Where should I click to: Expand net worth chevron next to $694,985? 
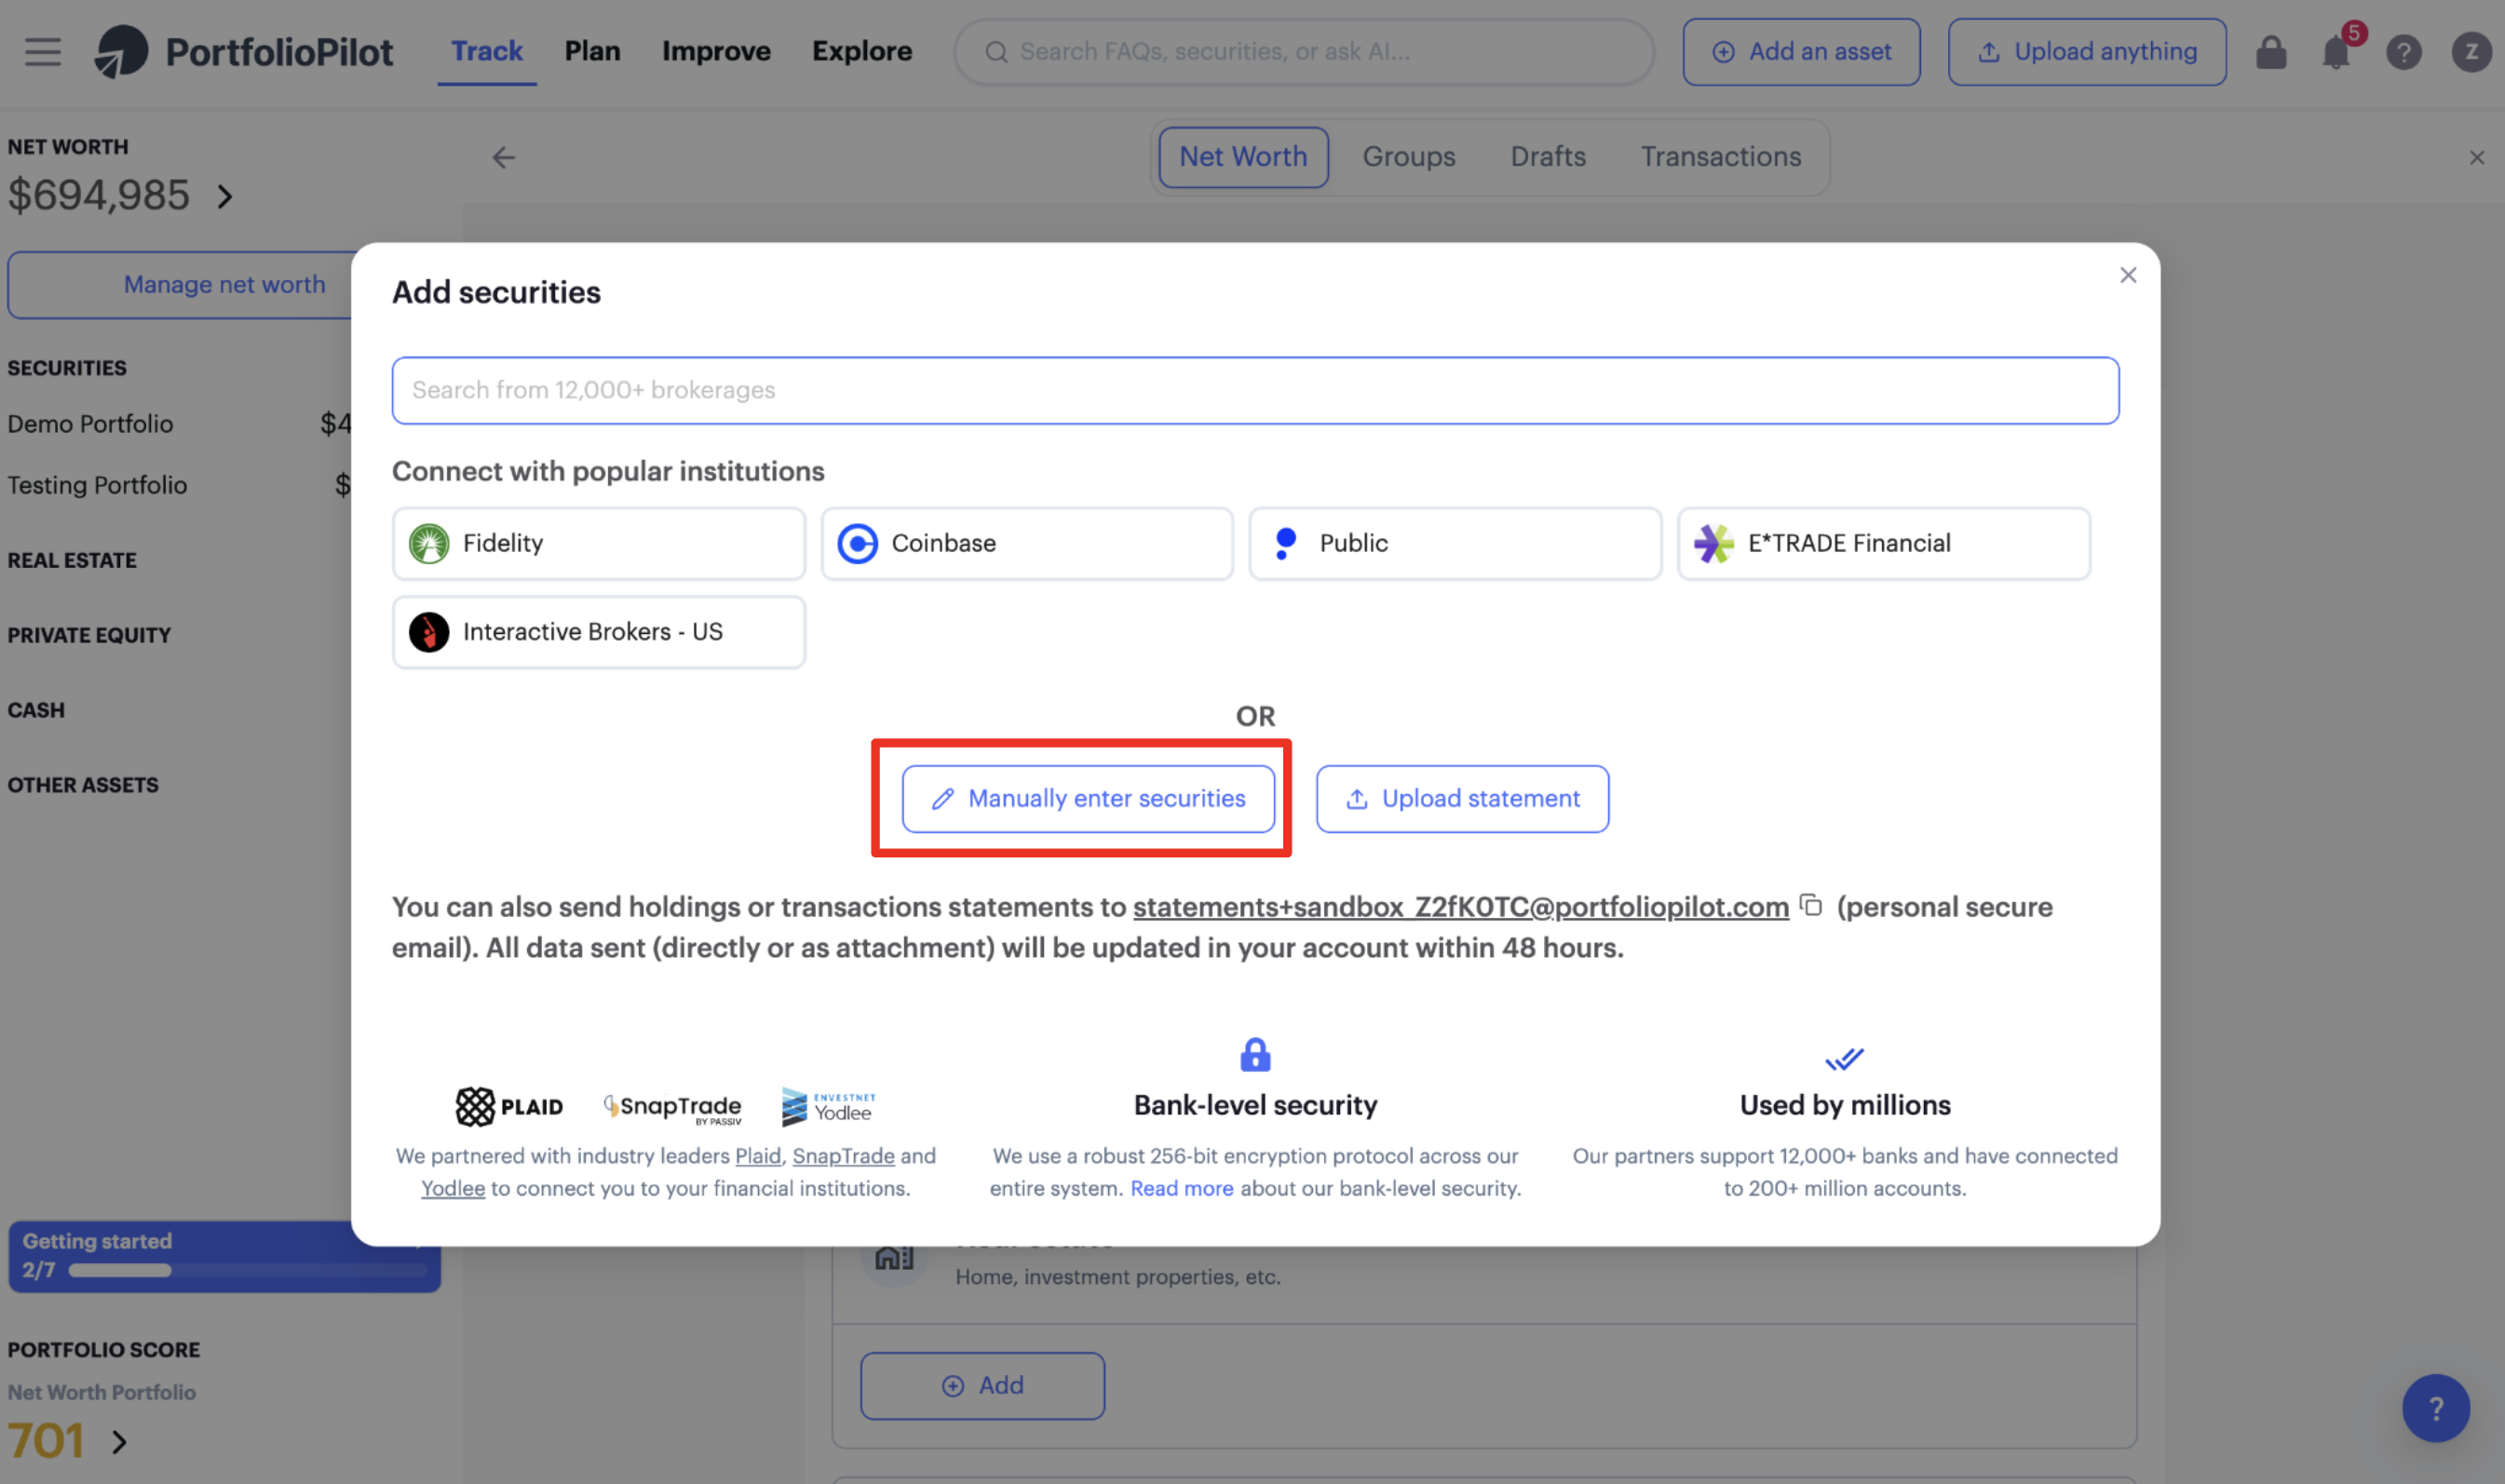pos(225,196)
